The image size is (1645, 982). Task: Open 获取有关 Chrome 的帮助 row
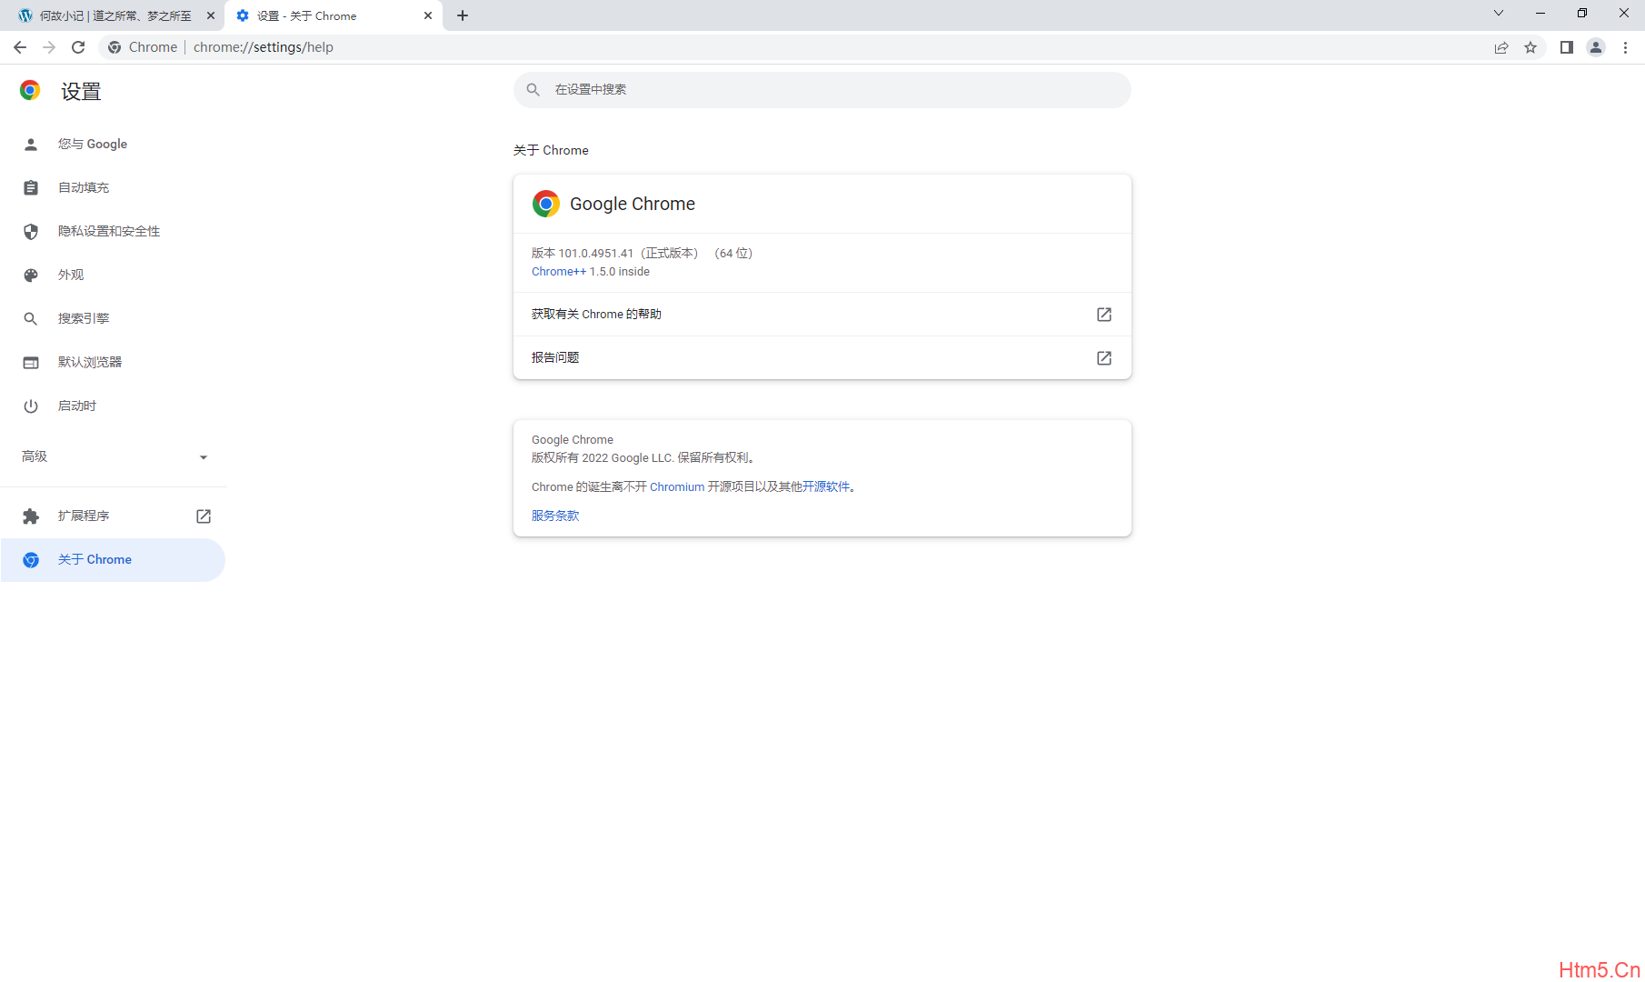[x=822, y=314]
